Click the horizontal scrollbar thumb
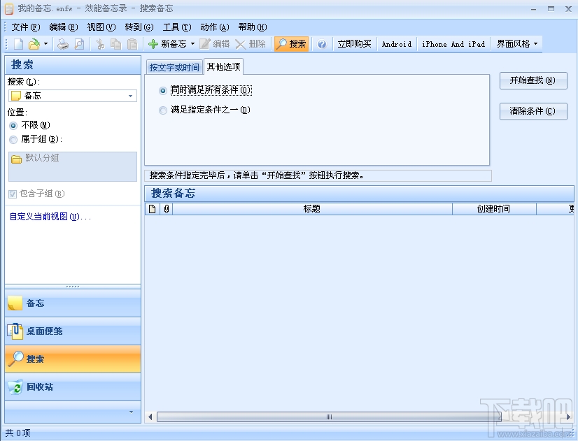The image size is (578, 441). pyautogui.click(x=329, y=417)
